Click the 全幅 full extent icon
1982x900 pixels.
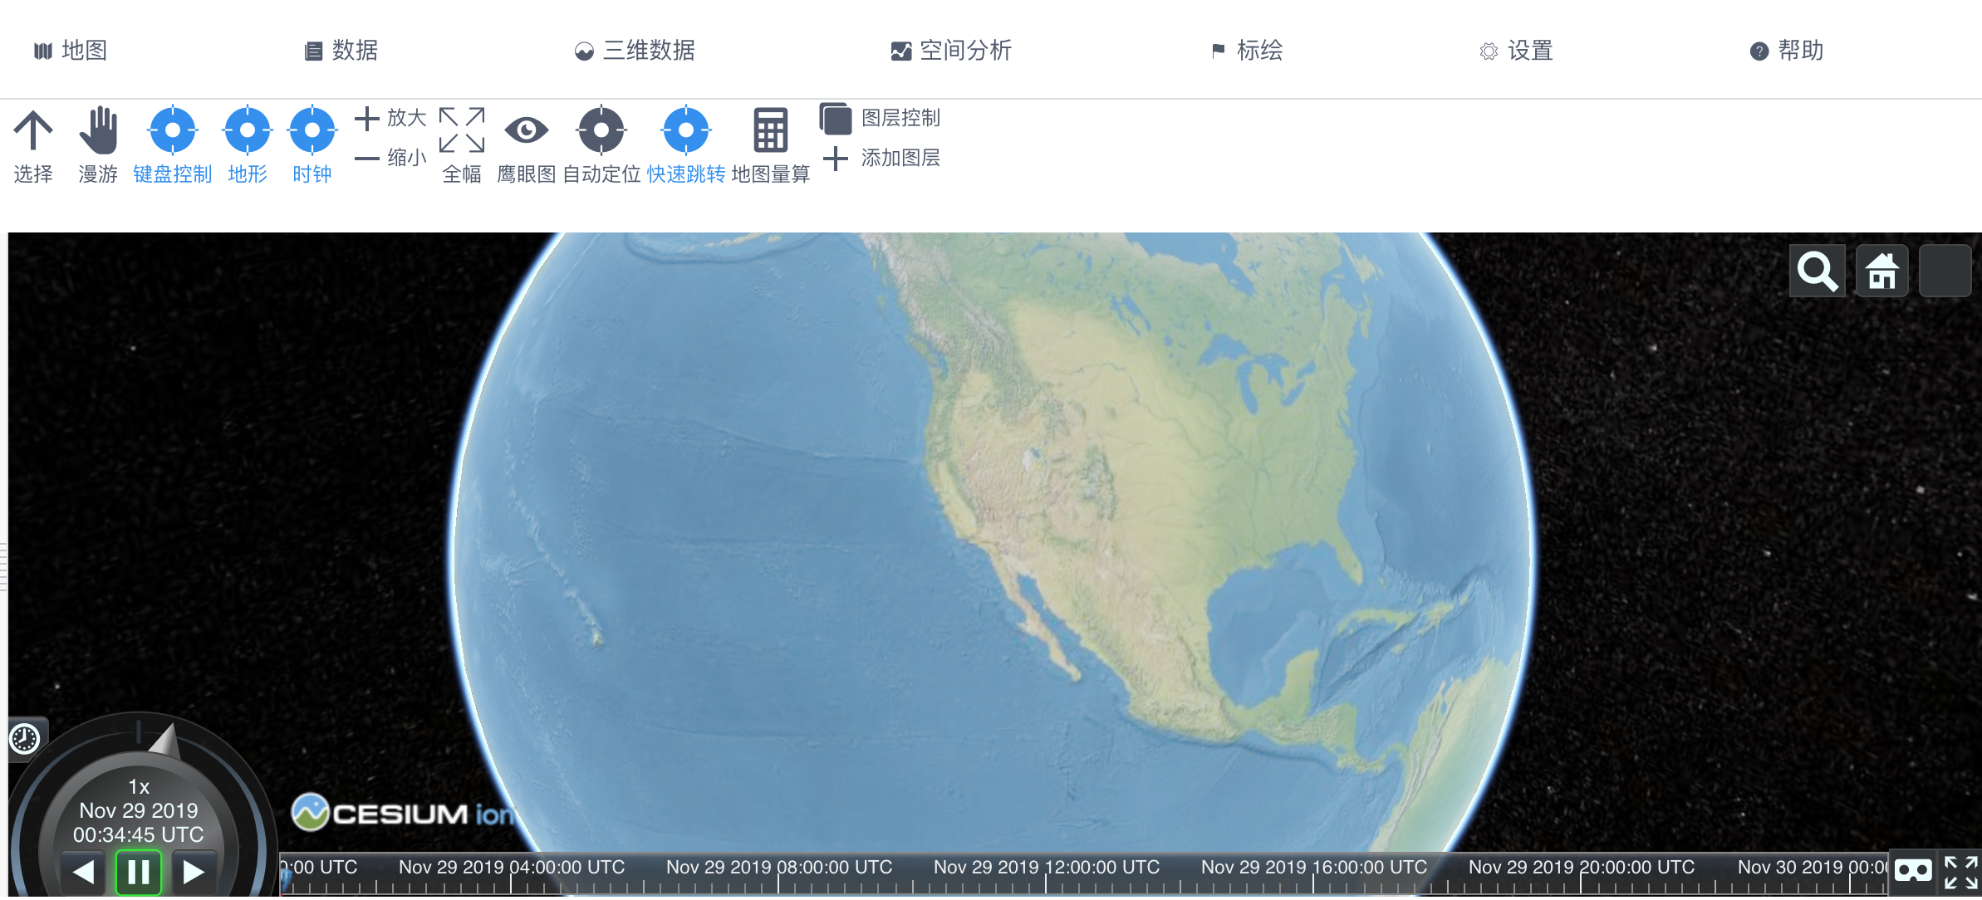click(x=462, y=131)
